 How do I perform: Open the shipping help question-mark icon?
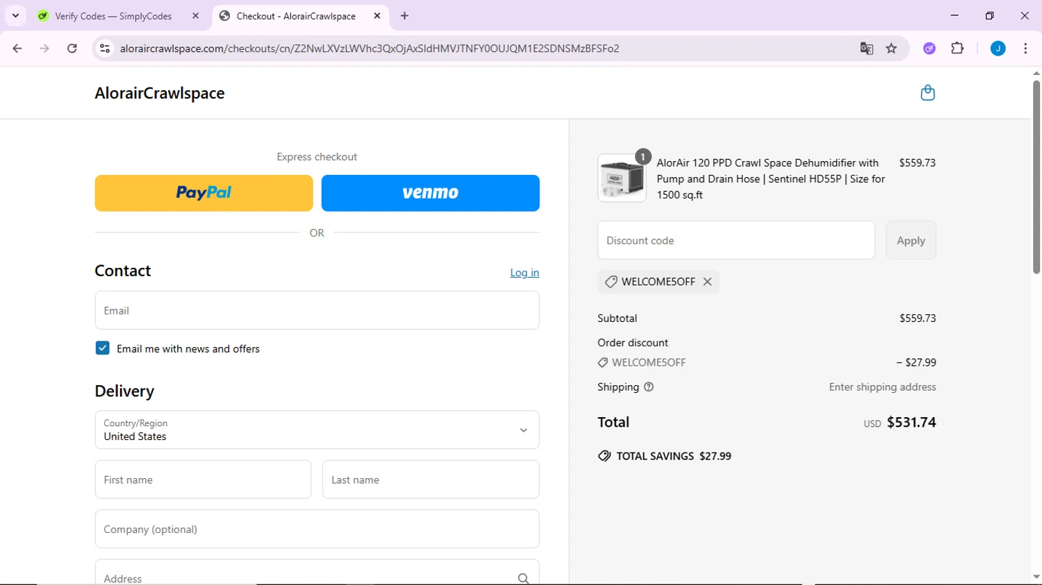tap(649, 387)
